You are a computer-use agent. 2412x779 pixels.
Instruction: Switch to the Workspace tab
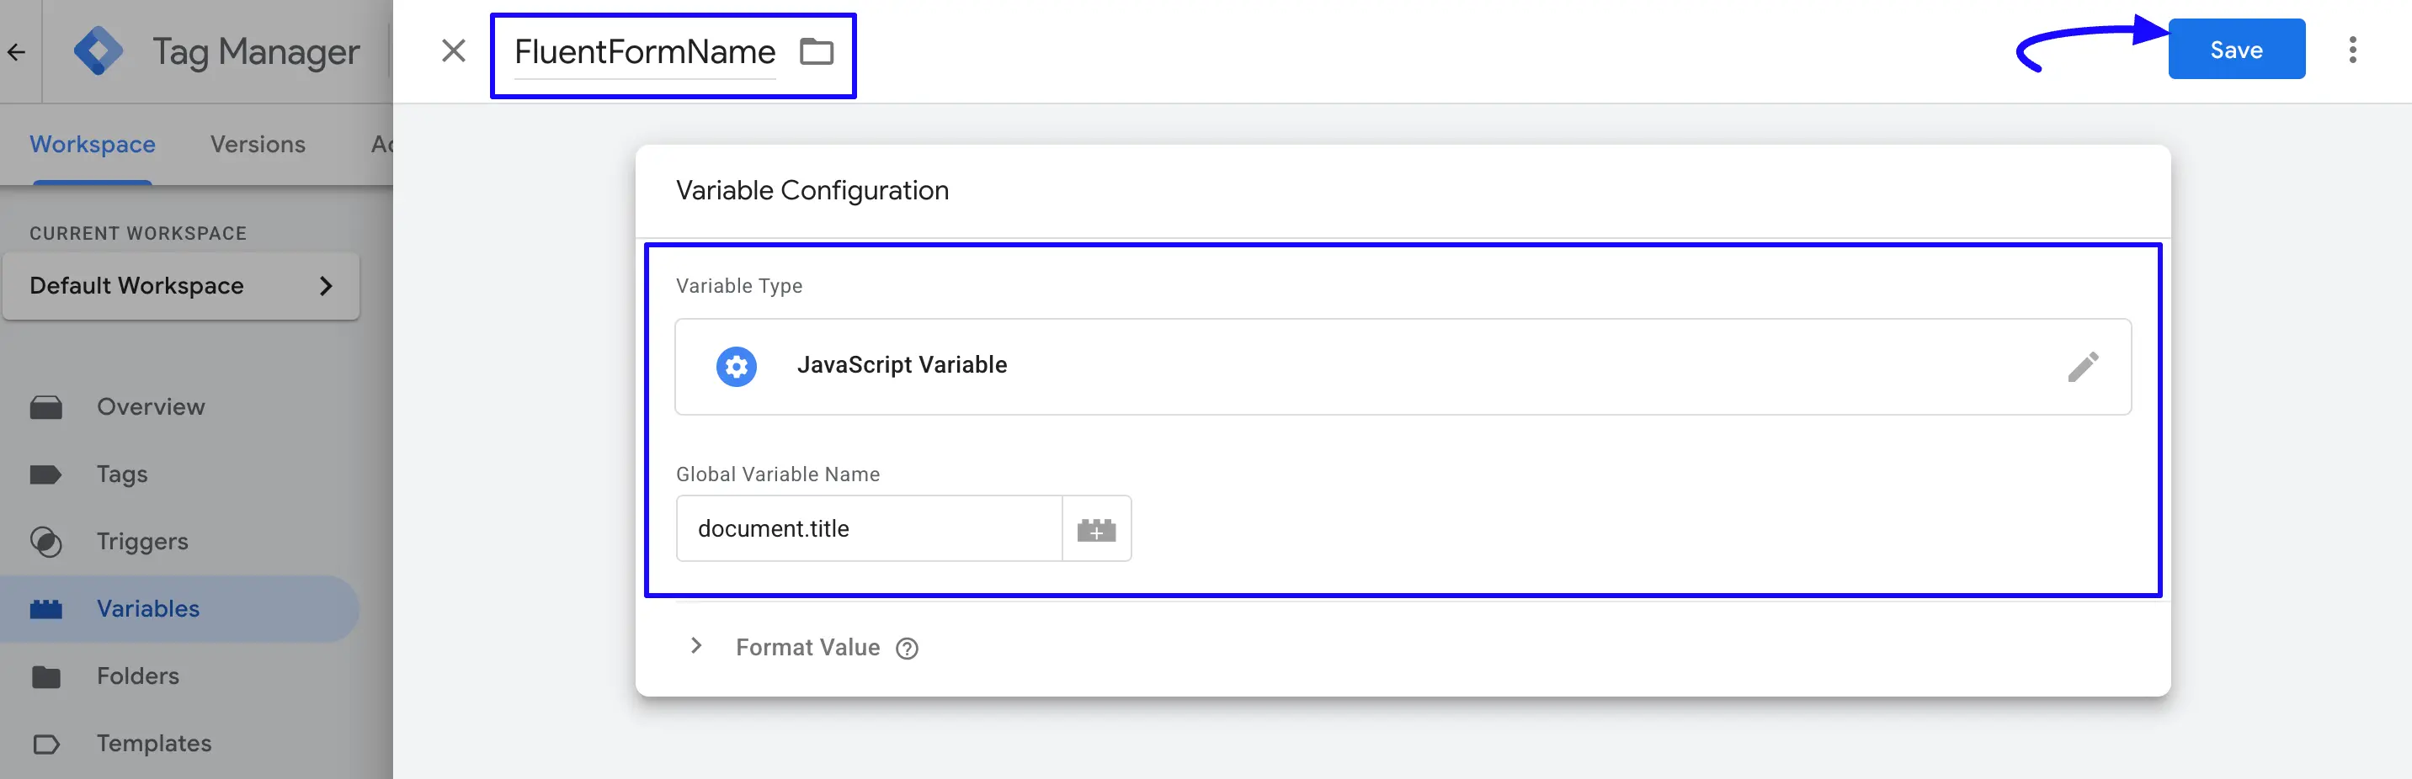pyautogui.click(x=93, y=144)
